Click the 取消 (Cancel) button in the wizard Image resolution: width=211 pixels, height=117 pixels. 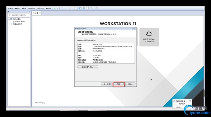pyautogui.click(x=130, y=84)
